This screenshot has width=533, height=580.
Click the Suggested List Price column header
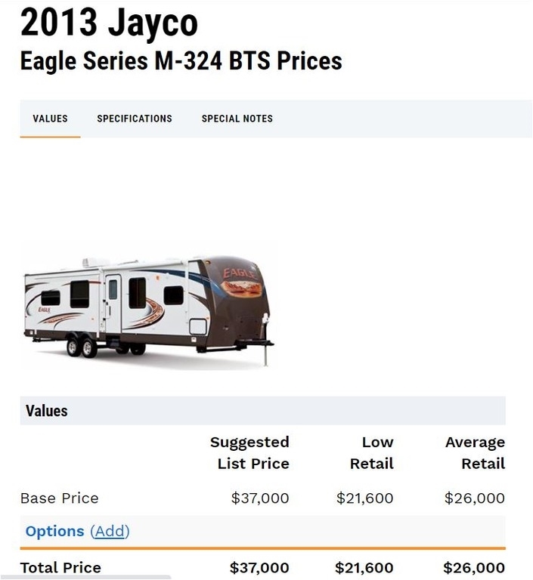point(250,452)
